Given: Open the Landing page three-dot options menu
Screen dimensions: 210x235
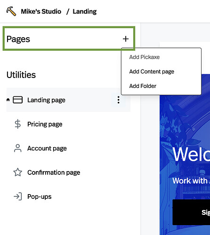Looking at the screenshot, I should 119,100.
